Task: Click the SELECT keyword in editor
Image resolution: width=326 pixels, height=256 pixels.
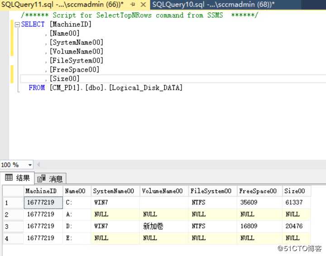Action: 33,24
